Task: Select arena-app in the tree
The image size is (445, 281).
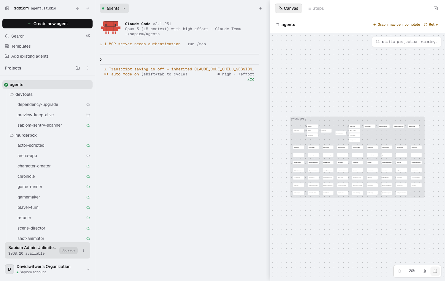Action: (x=27, y=156)
